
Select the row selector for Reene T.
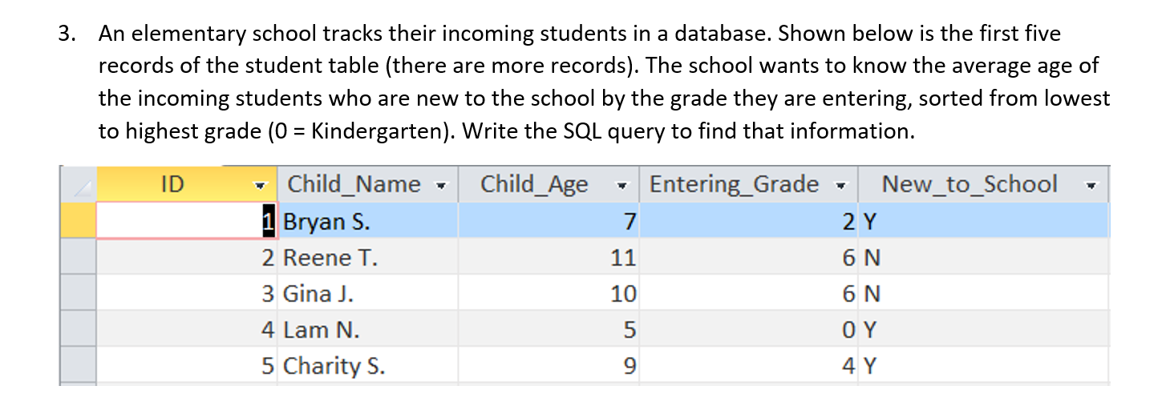(78, 257)
